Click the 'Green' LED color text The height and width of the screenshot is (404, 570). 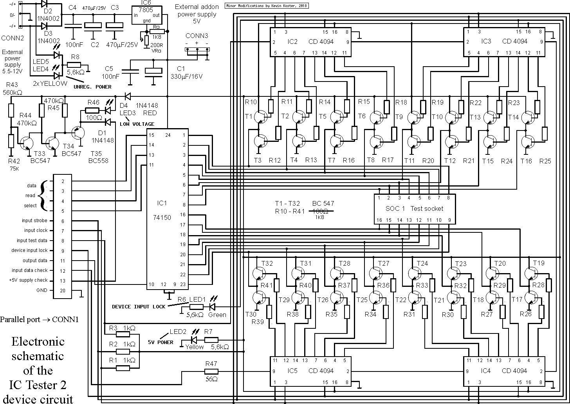(217, 315)
